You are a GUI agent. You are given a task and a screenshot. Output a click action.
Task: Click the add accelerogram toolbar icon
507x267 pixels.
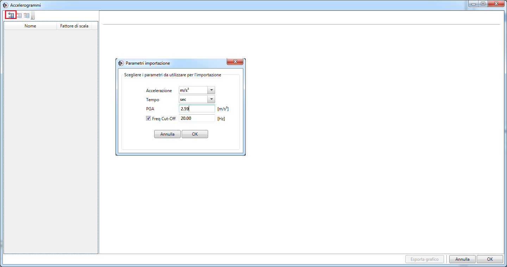click(x=11, y=15)
